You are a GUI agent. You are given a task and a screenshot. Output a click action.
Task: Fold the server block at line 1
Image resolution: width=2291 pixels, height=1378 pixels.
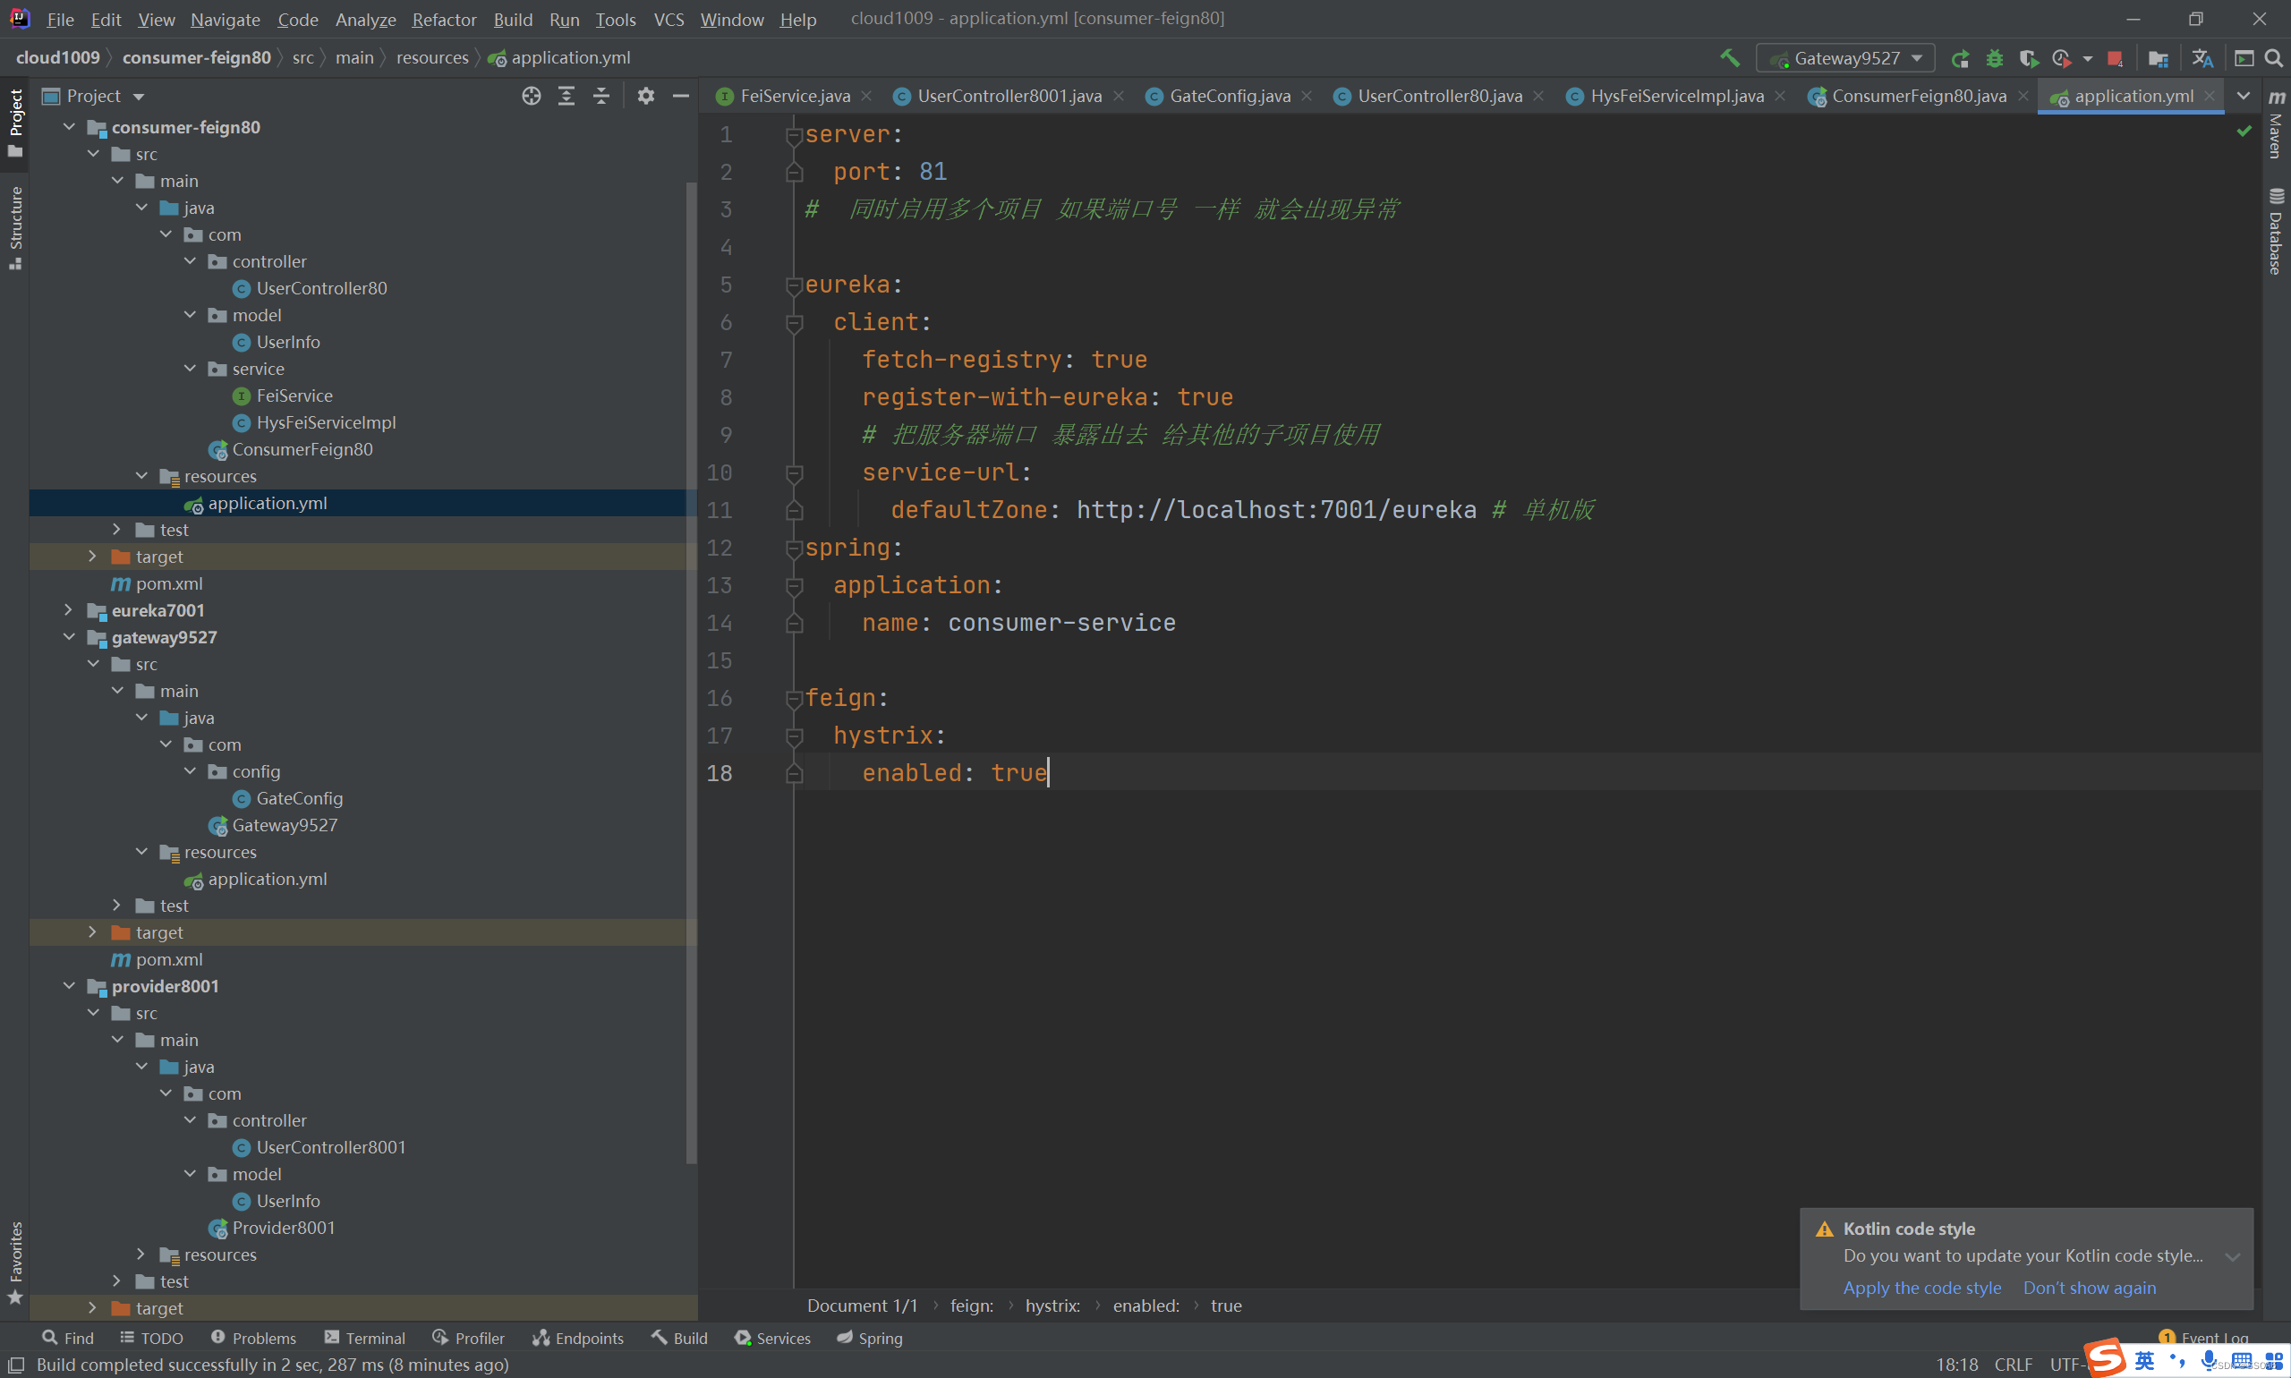pyautogui.click(x=794, y=136)
